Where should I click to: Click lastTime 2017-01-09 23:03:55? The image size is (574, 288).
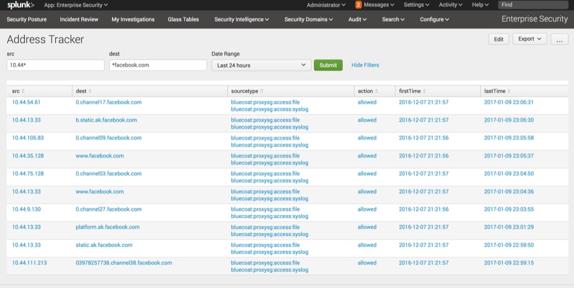tap(509, 210)
